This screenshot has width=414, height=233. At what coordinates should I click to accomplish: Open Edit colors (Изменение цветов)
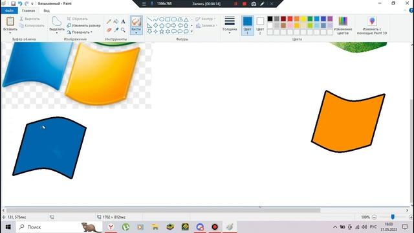click(343, 25)
